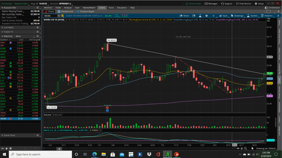Click the chart snapshot camera icon
The height and width of the screenshot is (158, 282).
pyautogui.click(x=194, y=16)
